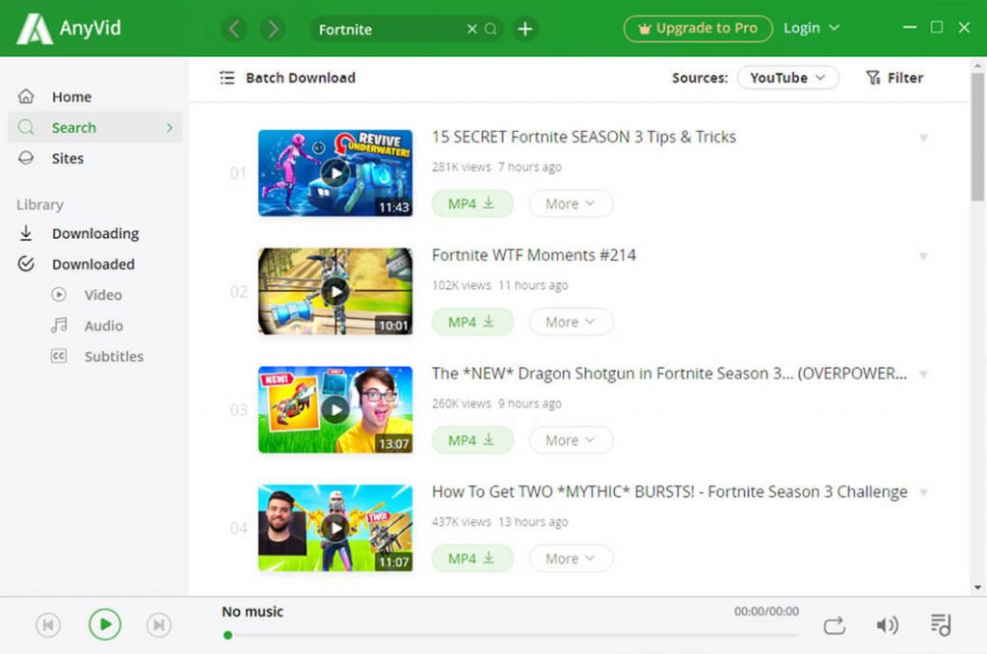Toggle the repeat loop mode icon
Image resolution: width=987 pixels, height=654 pixels.
point(834,626)
